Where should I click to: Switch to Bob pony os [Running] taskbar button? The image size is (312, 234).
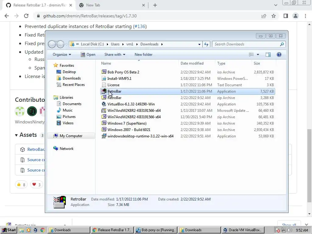pyautogui.click(x=156, y=230)
